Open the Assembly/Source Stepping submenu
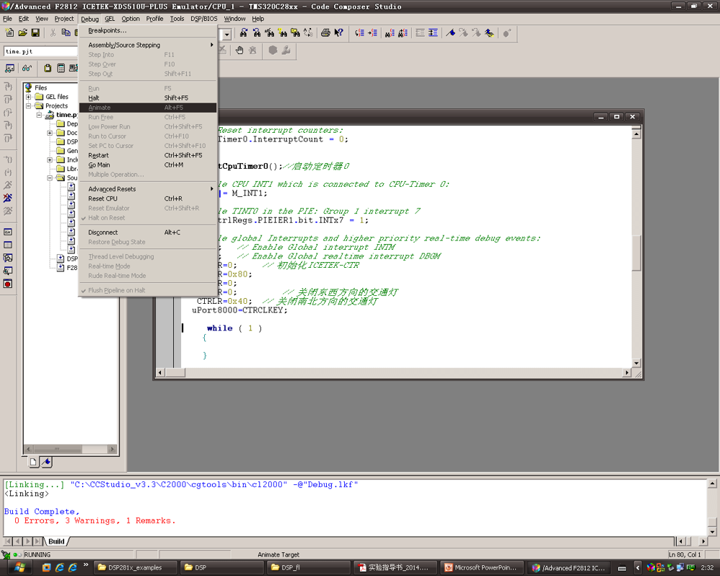Screen dimensions: 720x576 [147, 45]
